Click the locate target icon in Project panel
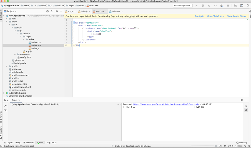 47,11
